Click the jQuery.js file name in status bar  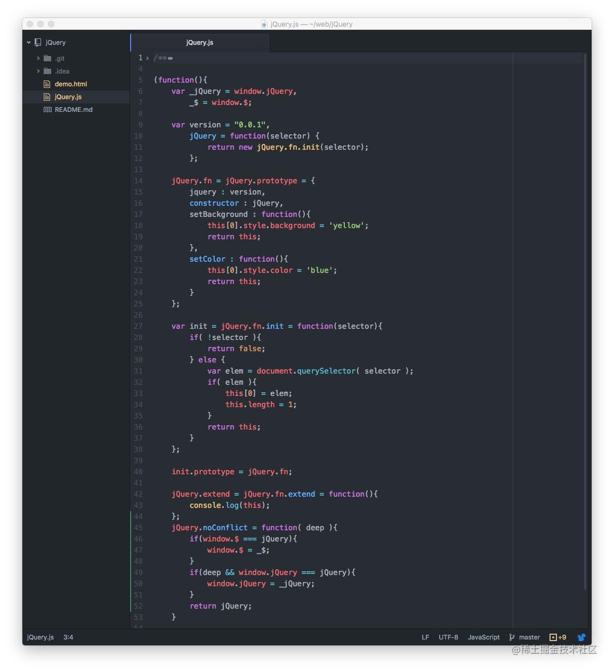[x=41, y=637]
